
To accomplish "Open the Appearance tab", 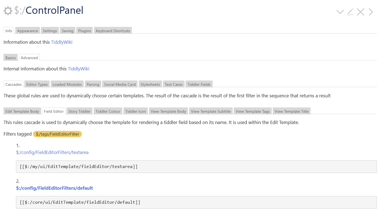I will [x=27, y=31].
